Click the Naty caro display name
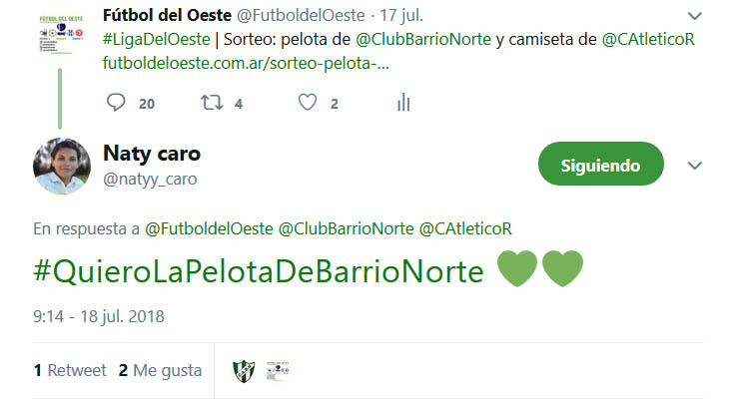736x404 pixels. (x=152, y=154)
